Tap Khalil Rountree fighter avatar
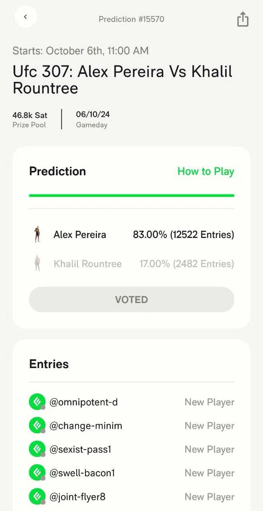The height and width of the screenshot is (511, 263). click(37, 263)
